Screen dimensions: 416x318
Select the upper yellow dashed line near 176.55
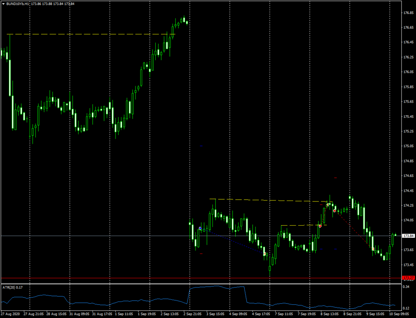(x=91, y=34)
